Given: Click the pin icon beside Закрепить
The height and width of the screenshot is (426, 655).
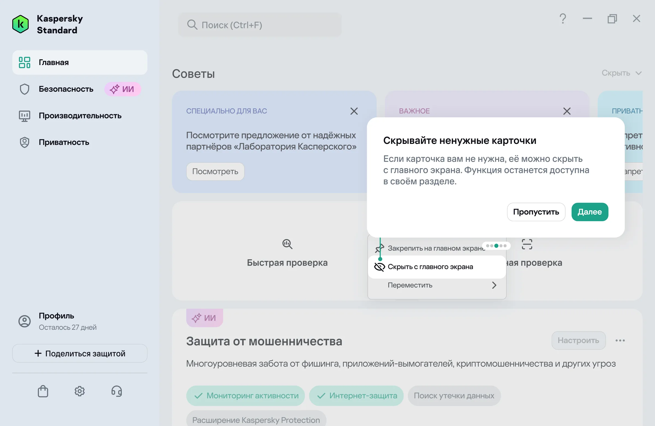Looking at the screenshot, I should [x=380, y=248].
